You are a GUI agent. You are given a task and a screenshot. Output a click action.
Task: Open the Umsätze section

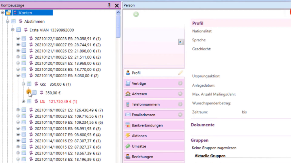coord(154,146)
